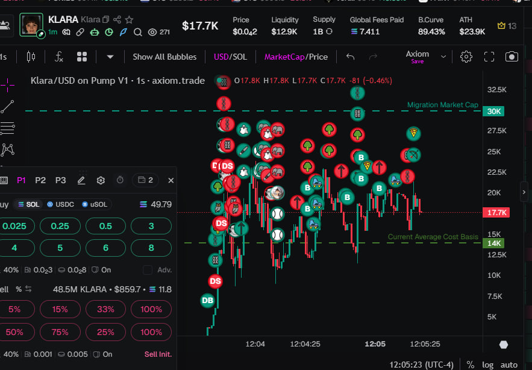Select the pattern drawing tool

[x=7, y=149]
